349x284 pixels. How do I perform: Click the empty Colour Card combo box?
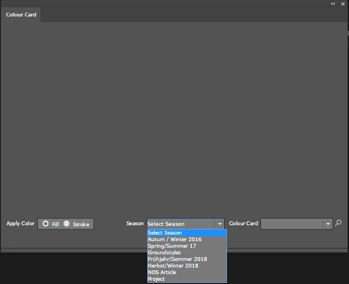pyautogui.click(x=297, y=224)
